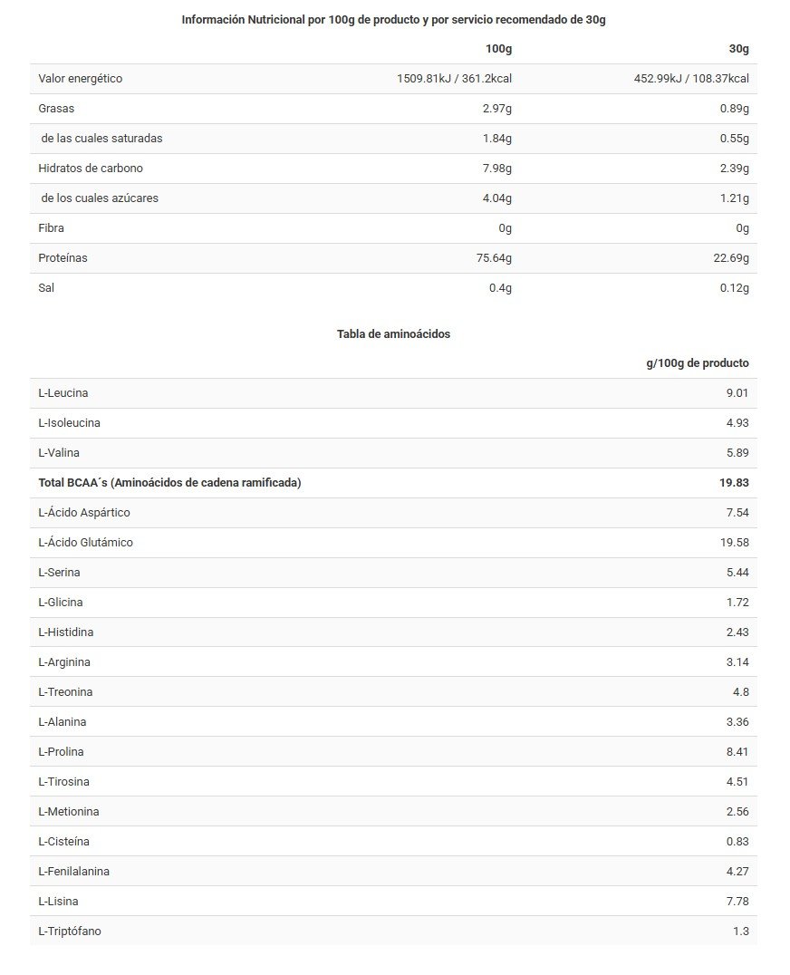
Task: Click the Hidratos de carbono label
Action: coord(91,169)
